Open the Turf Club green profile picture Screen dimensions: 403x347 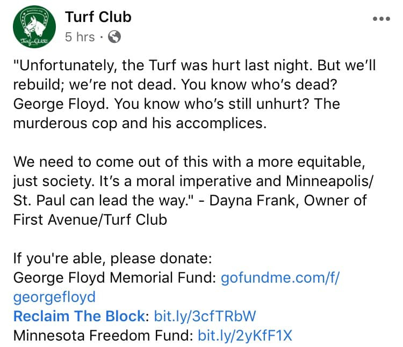34,27
